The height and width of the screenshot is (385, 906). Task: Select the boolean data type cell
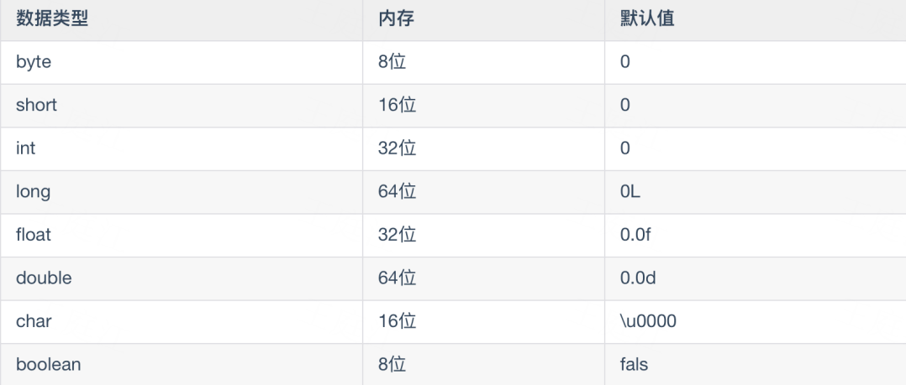182,364
